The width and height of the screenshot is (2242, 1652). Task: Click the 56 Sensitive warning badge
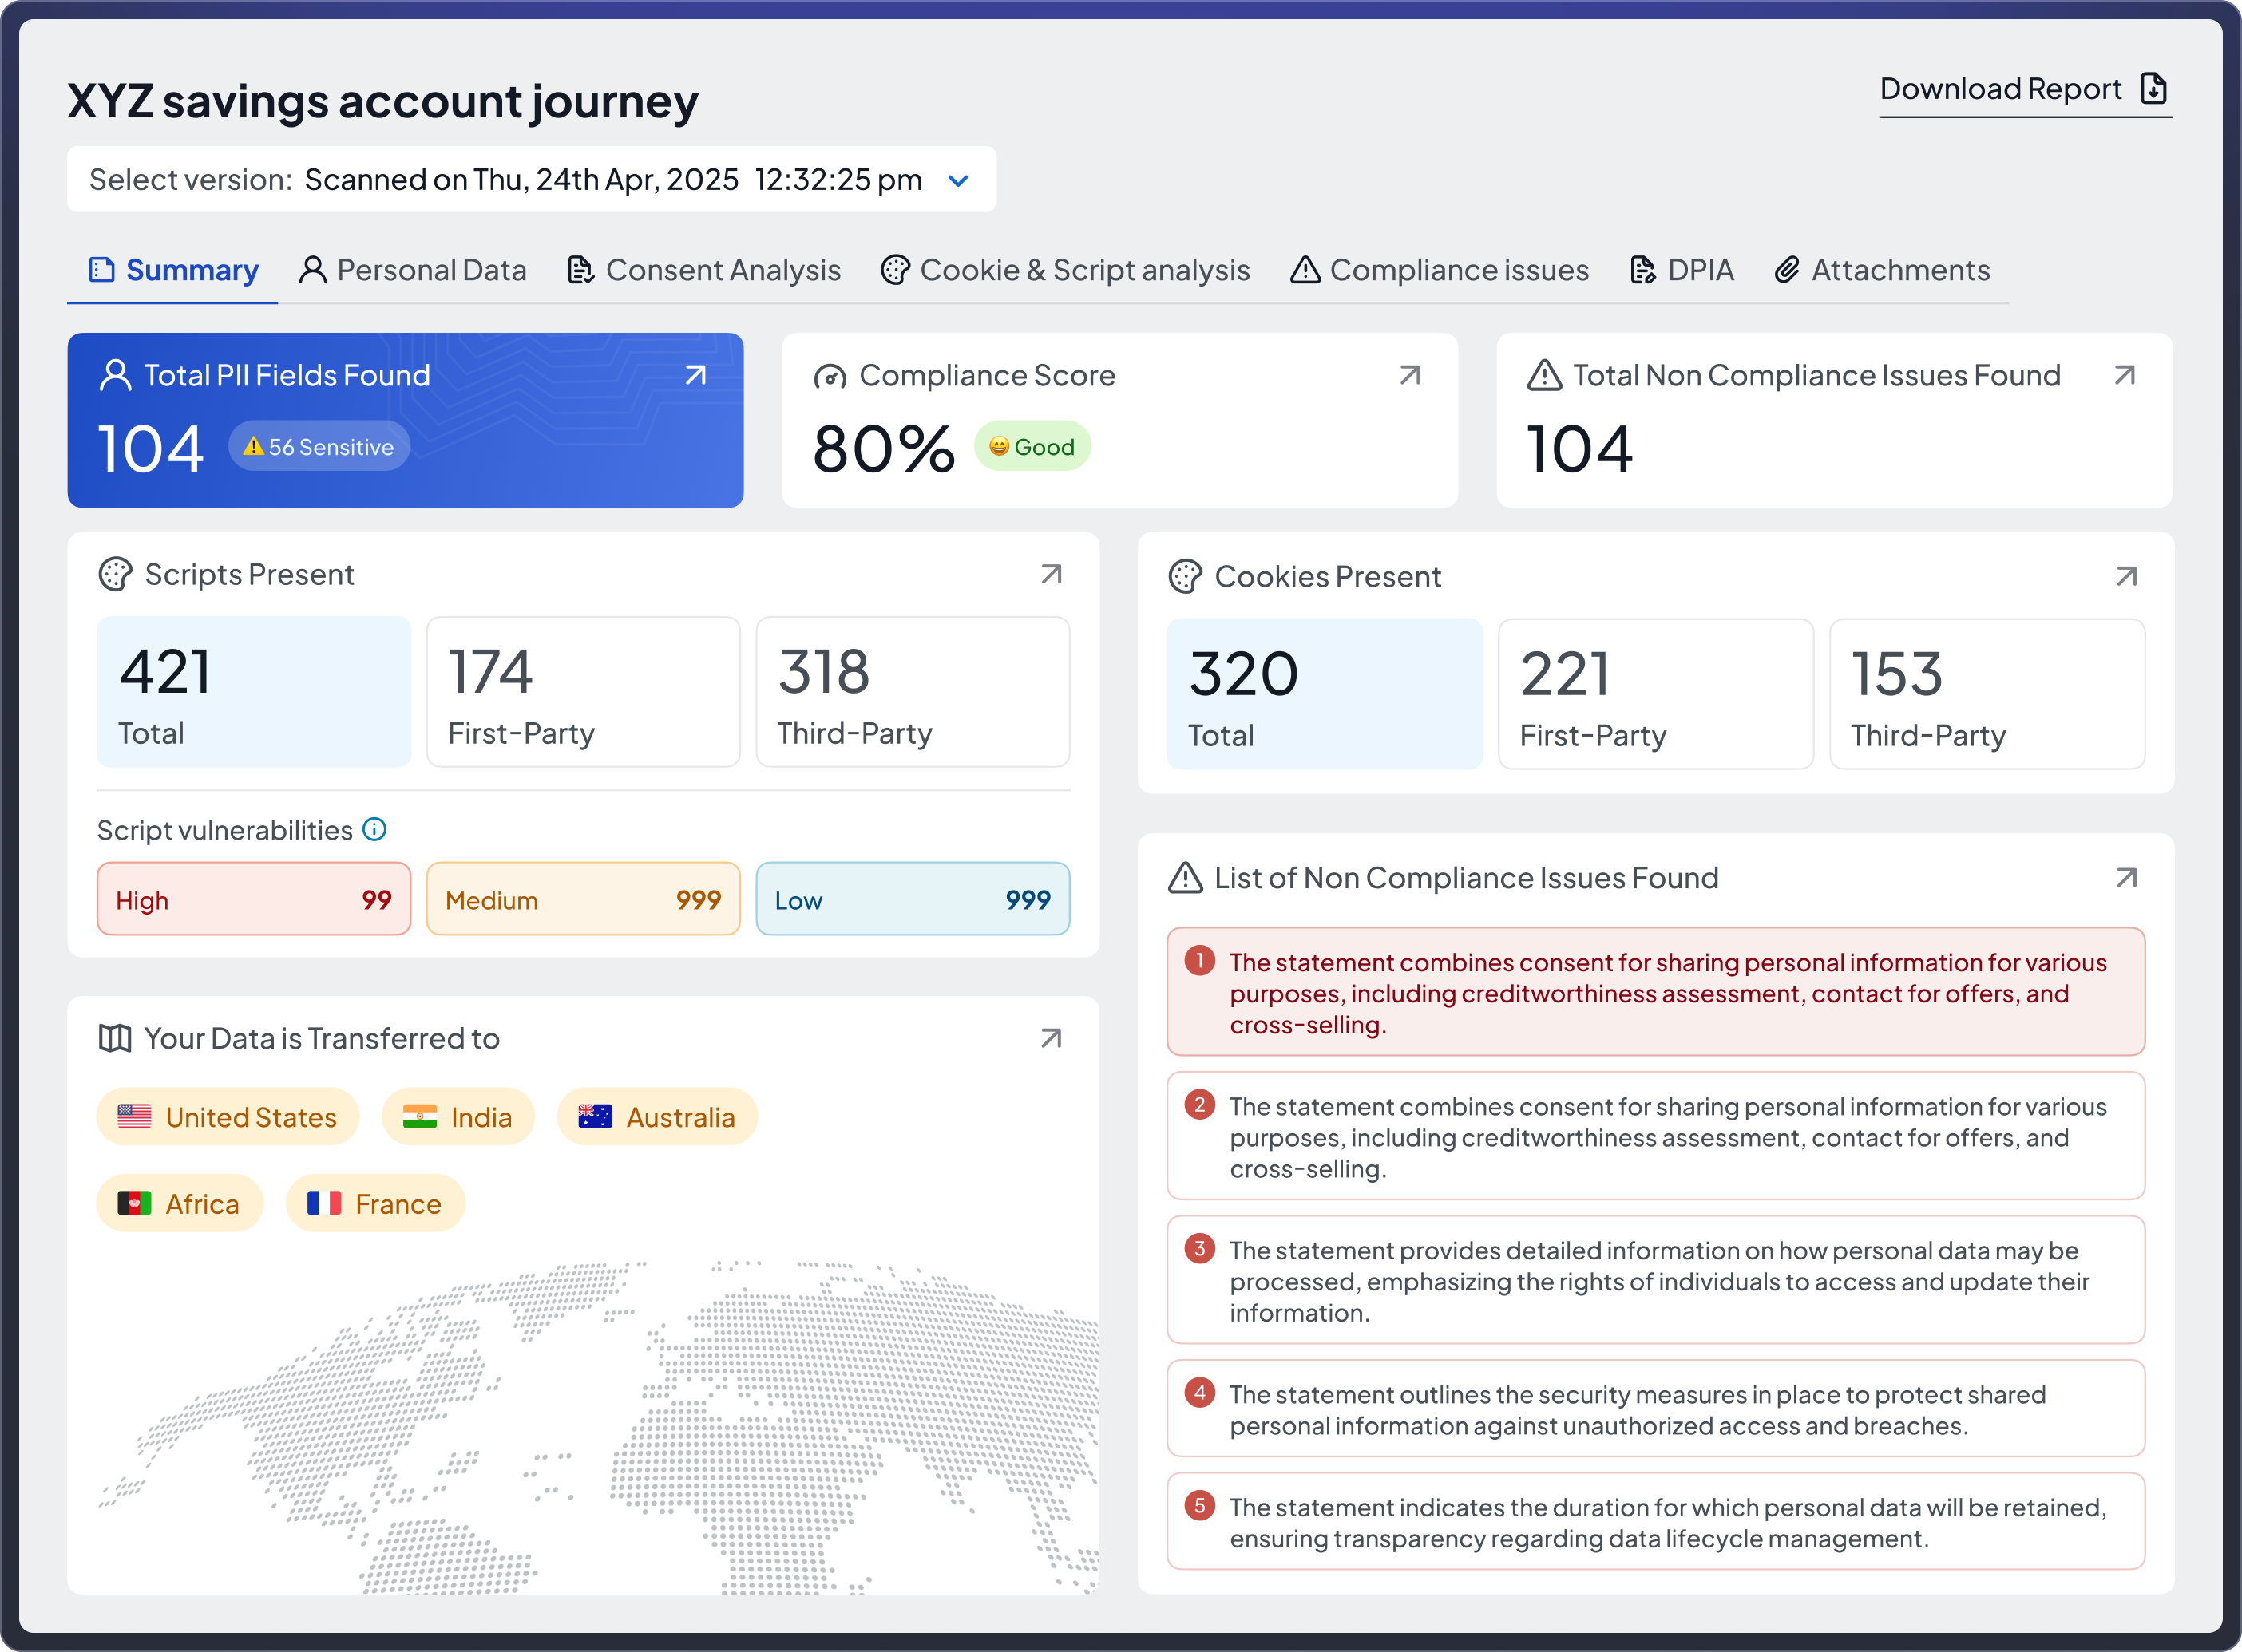click(319, 446)
